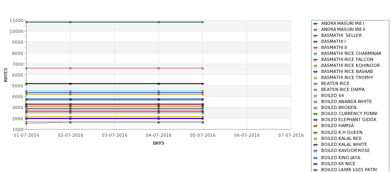Click the BASMATHI RICE KOHINOOR legend marker
391x172 pixels.
[316, 66]
